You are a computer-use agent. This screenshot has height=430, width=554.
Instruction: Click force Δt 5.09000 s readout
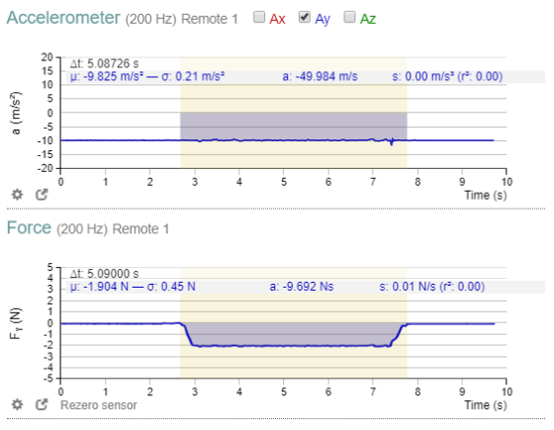coord(104,274)
